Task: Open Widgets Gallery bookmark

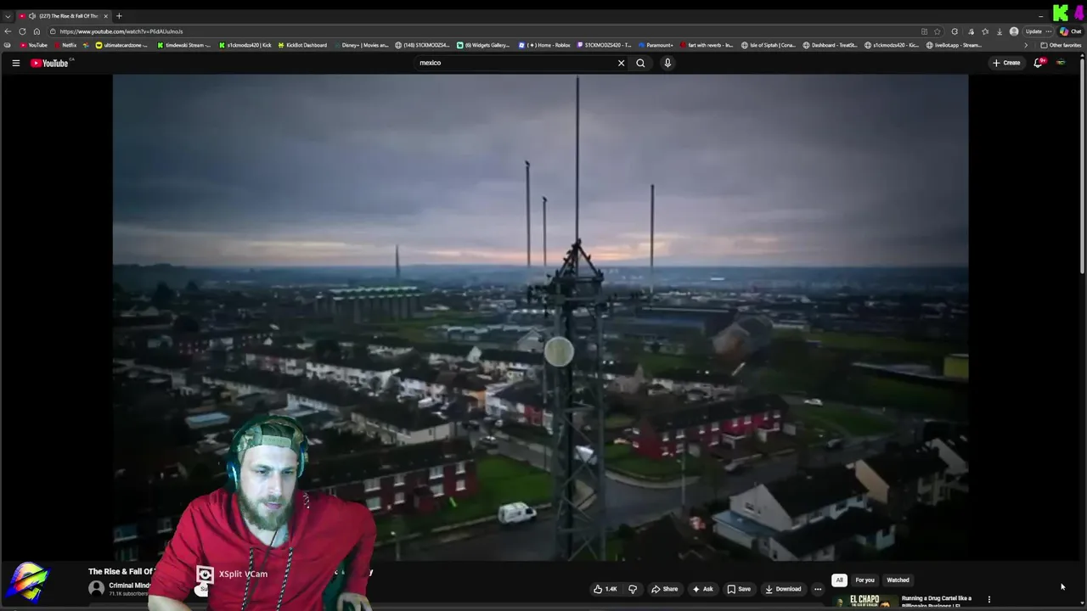Action: point(483,45)
